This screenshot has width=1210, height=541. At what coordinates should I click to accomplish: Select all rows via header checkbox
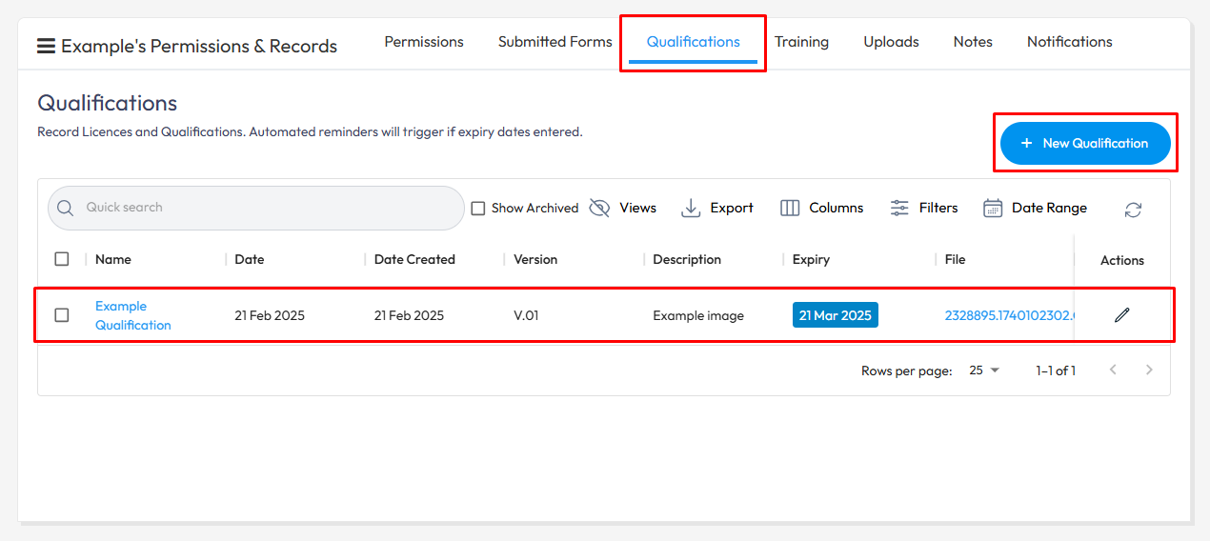[x=62, y=259]
